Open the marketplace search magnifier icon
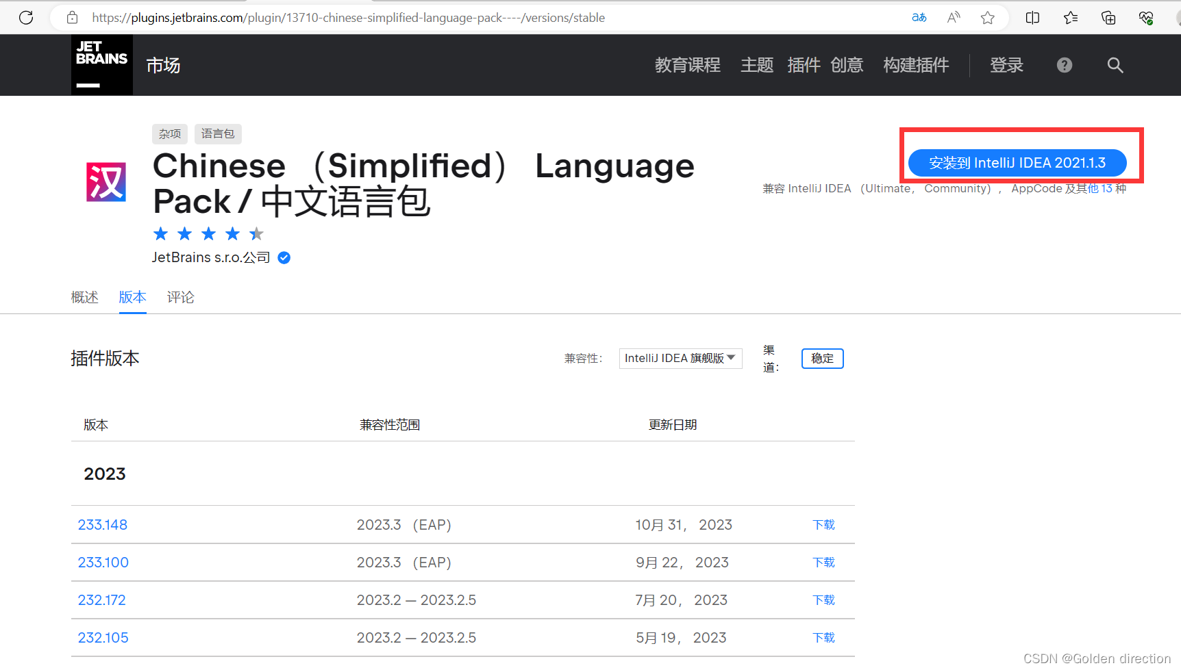The width and height of the screenshot is (1181, 670). (1115, 65)
